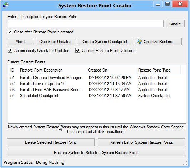Image resolution: width=190 pixels, height=168 pixels.
Task: Click the date 12/31/2012 11:37:59 AM
Action: (110, 96)
